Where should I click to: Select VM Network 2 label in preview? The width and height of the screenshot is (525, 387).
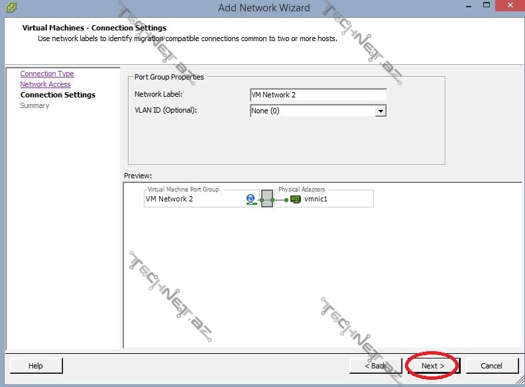[170, 199]
